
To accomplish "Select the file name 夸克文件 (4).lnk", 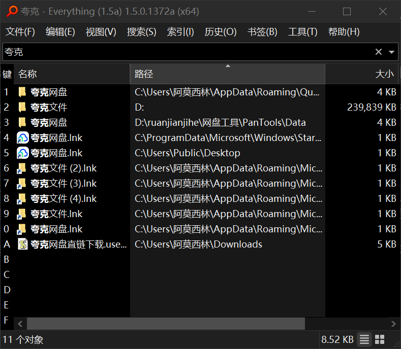I will 64,199.
